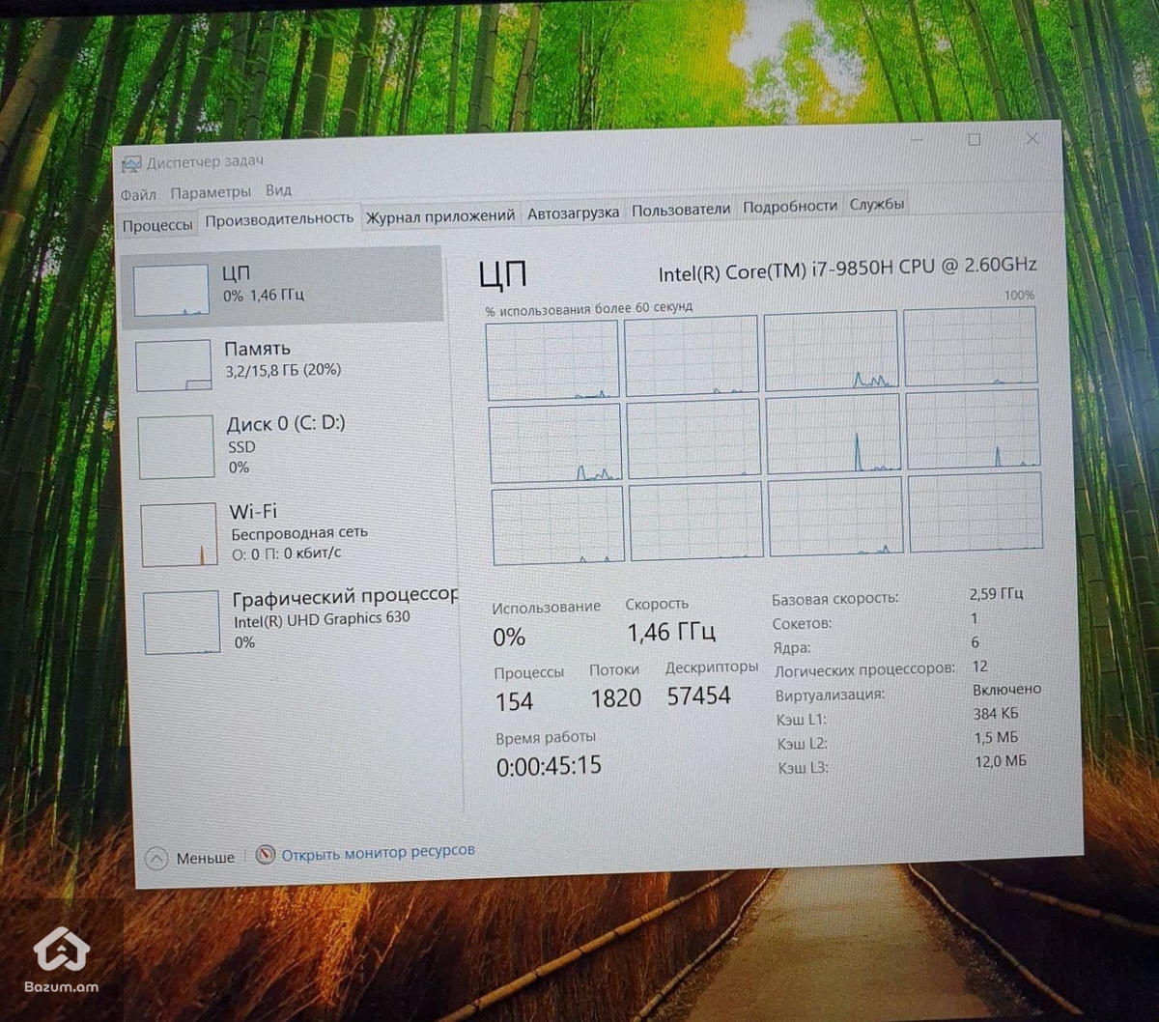Click the 57454 descriptors value

(698, 696)
